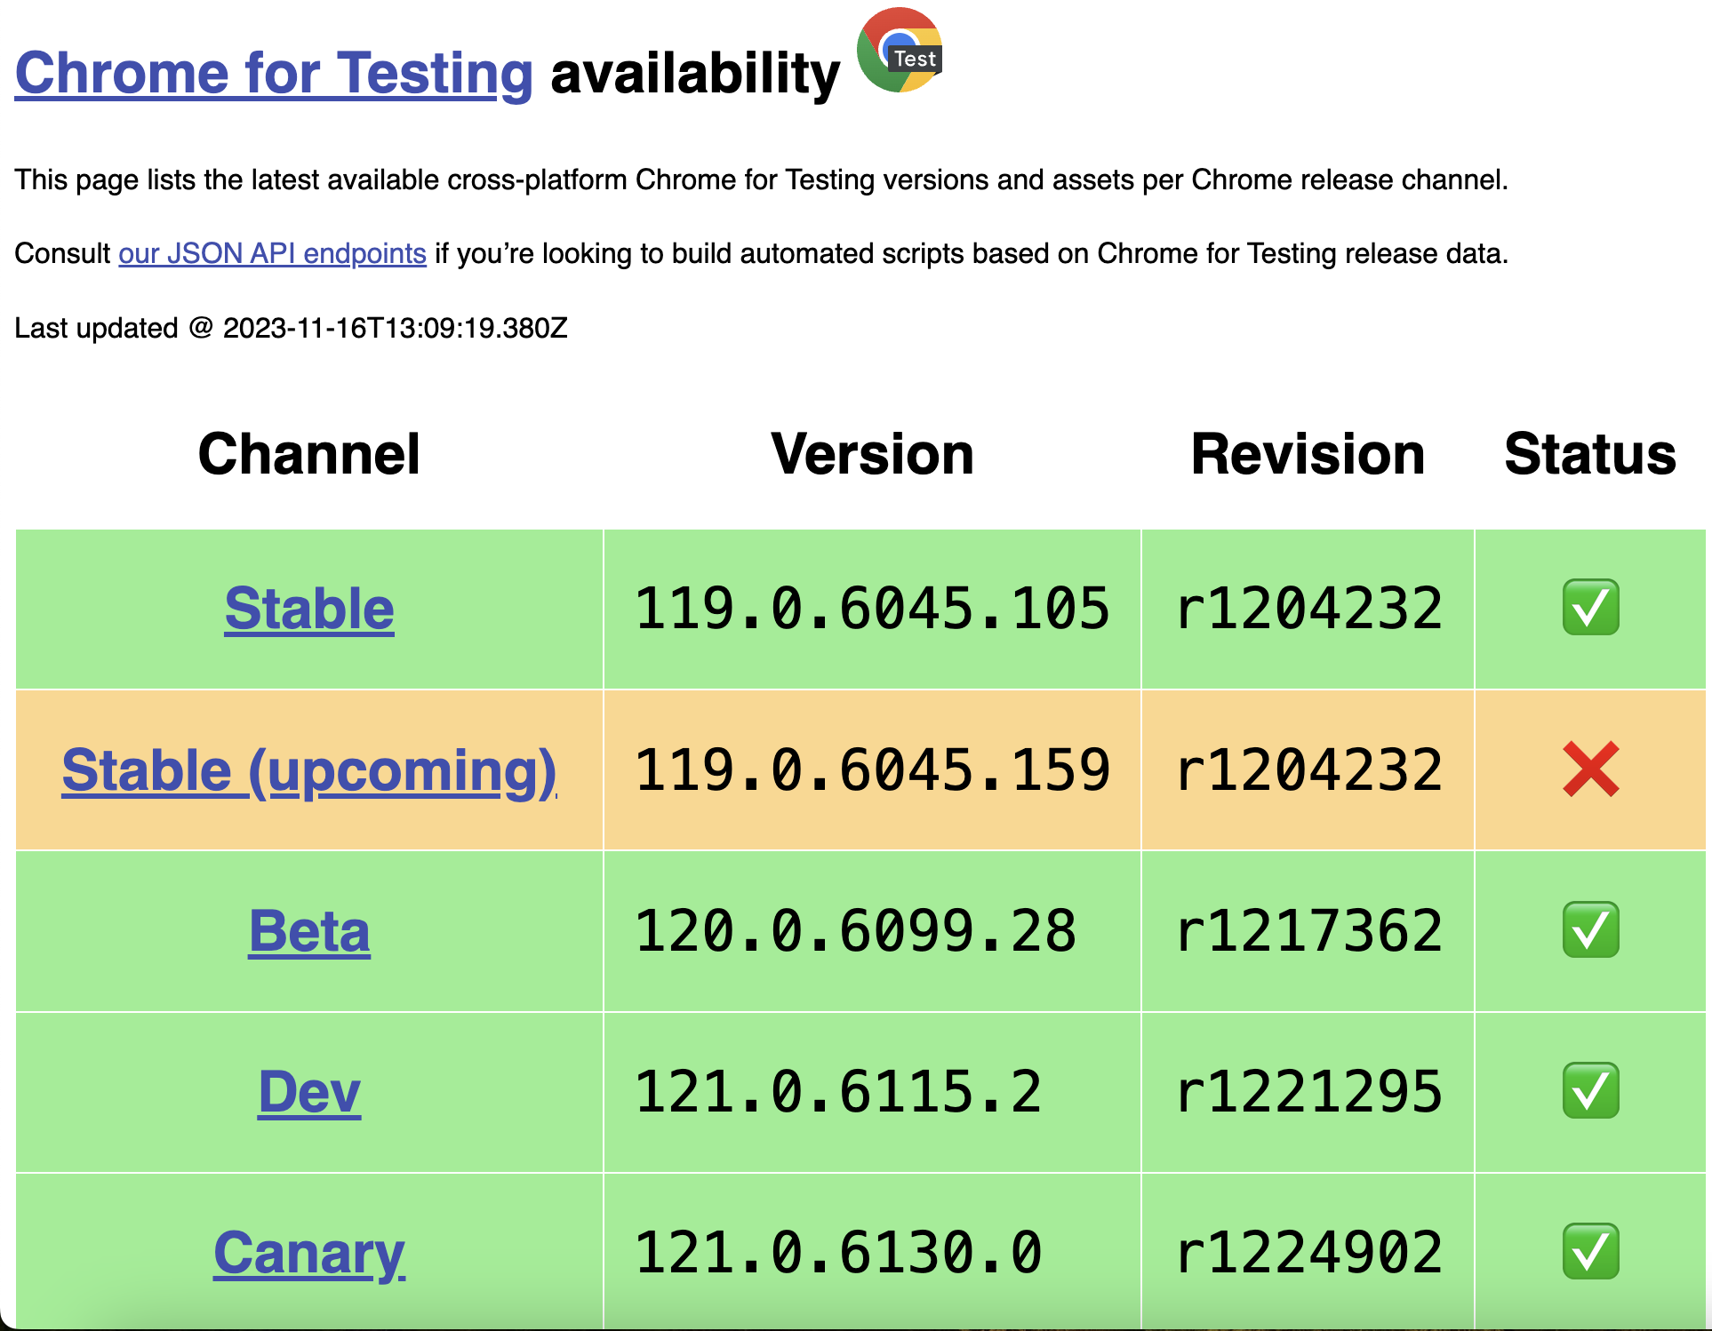Viewport: 1712px width, 1331px height.
Task: Open the Dev channel link
Action: click(308, 1092)
